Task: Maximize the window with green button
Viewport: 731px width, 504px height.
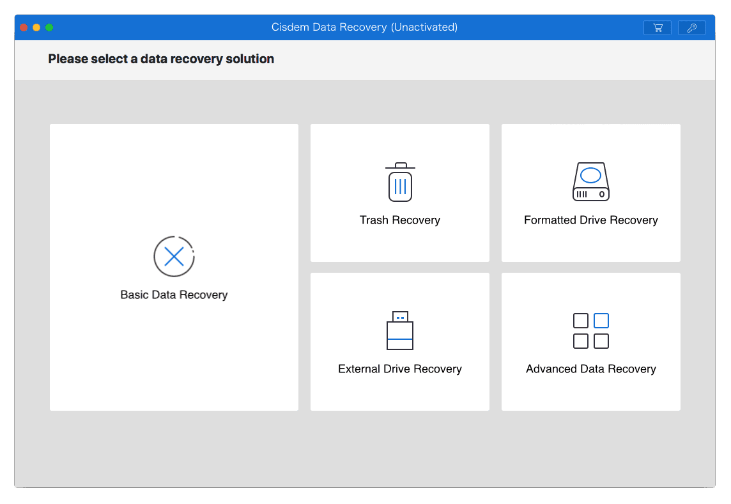Action: 49,27
